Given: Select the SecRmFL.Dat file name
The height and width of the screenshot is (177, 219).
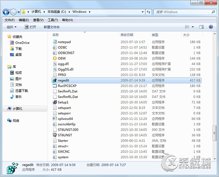Looking at the screenshot, I should click(x=68, y=91).
